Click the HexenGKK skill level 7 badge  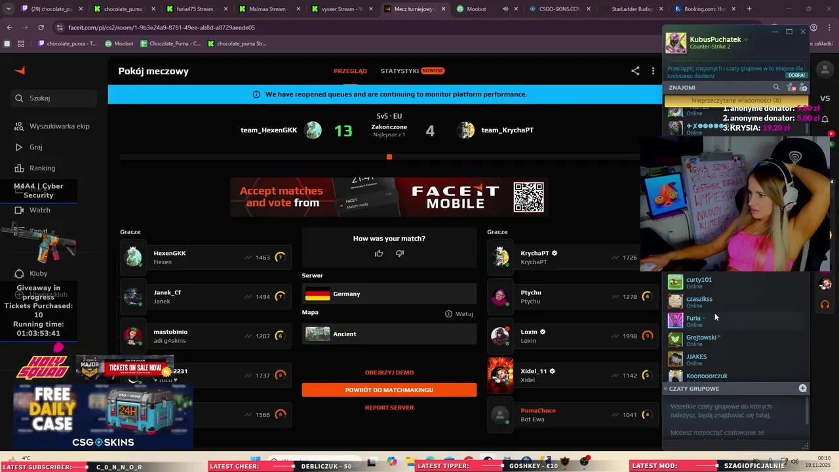point(280,257)
